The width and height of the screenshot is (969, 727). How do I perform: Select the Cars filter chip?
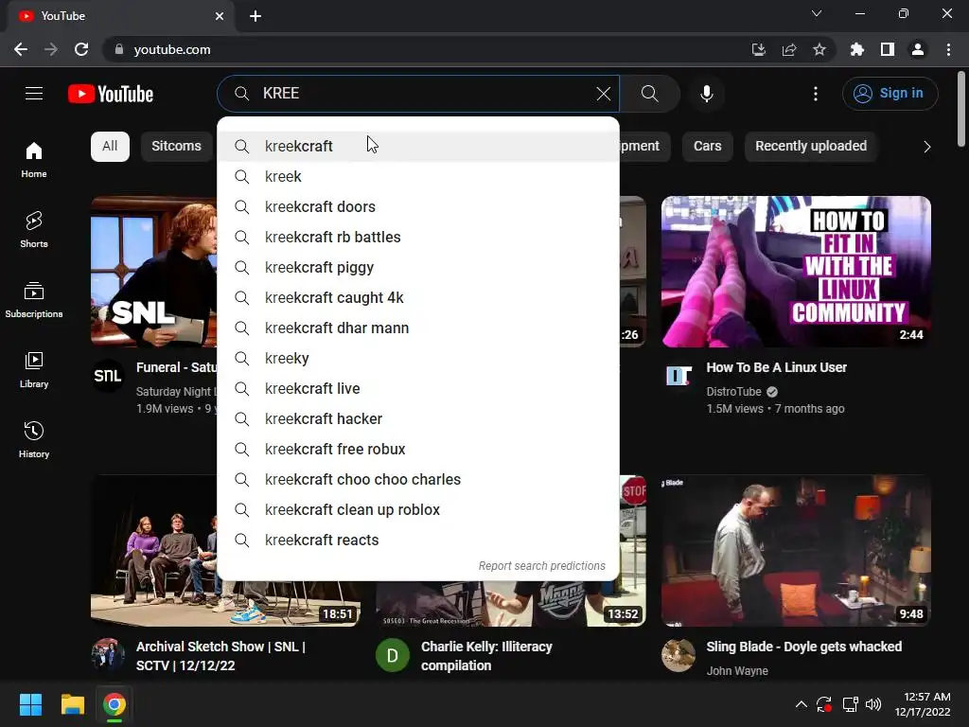tap(708, 147)
